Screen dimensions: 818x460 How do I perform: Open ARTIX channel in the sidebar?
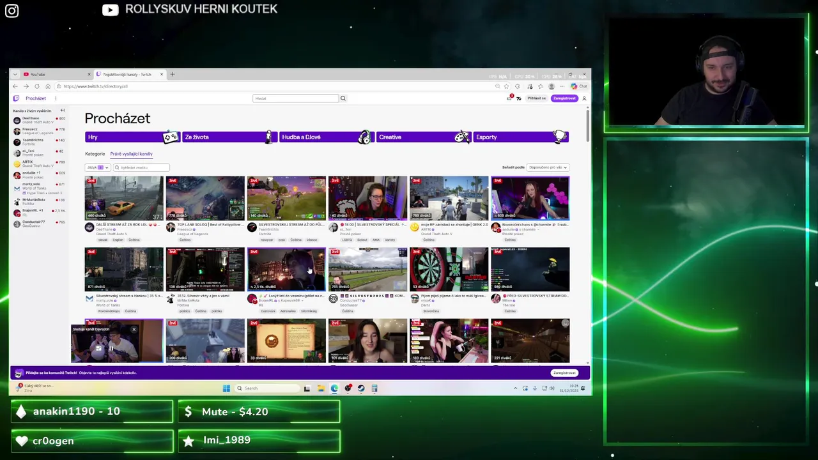(38, 163)
